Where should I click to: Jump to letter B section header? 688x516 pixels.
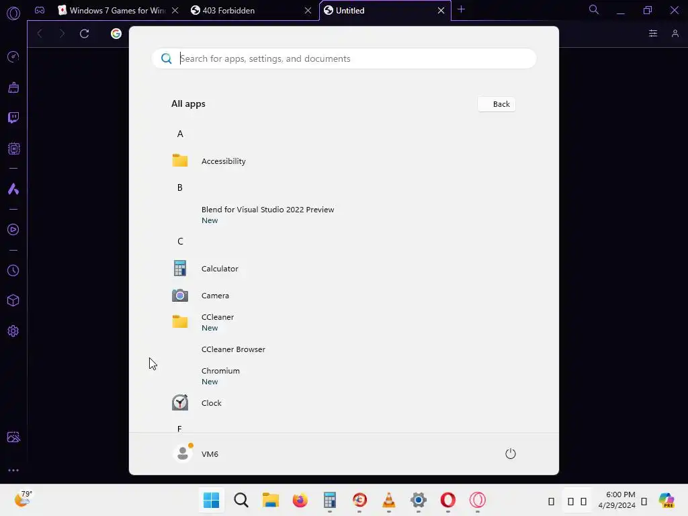[x=180, y=188]
